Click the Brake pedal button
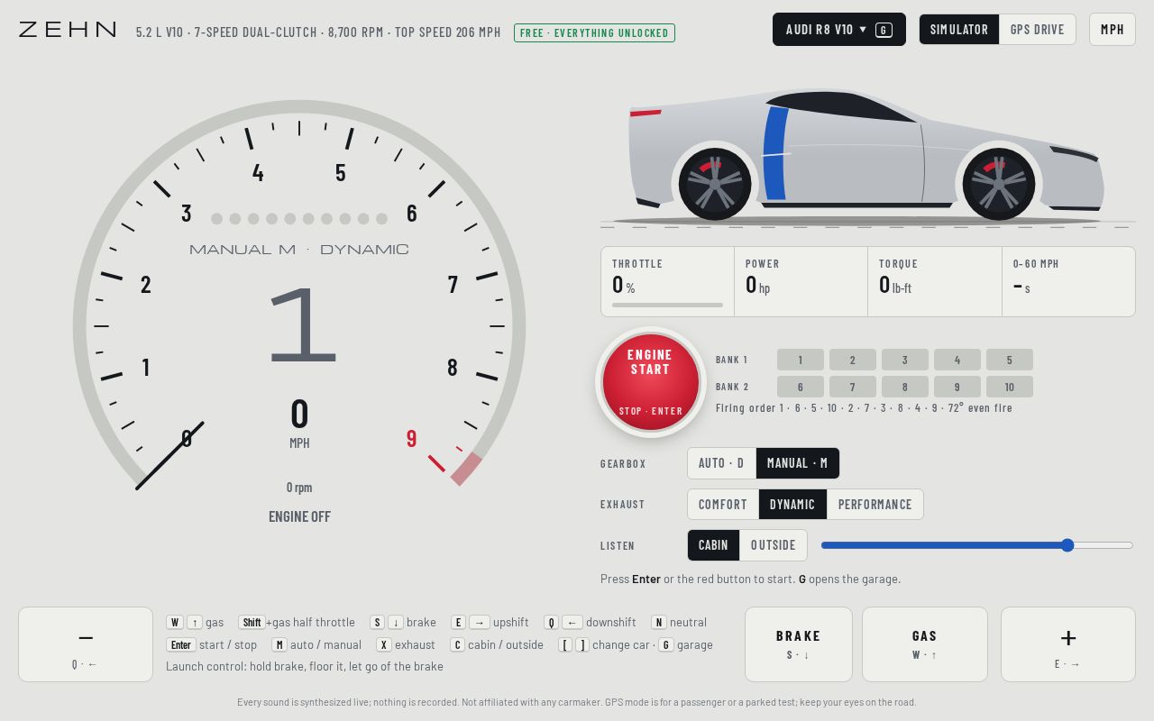Image resolution: width=1154 pixels, height=721 pixels. point(799,644)
